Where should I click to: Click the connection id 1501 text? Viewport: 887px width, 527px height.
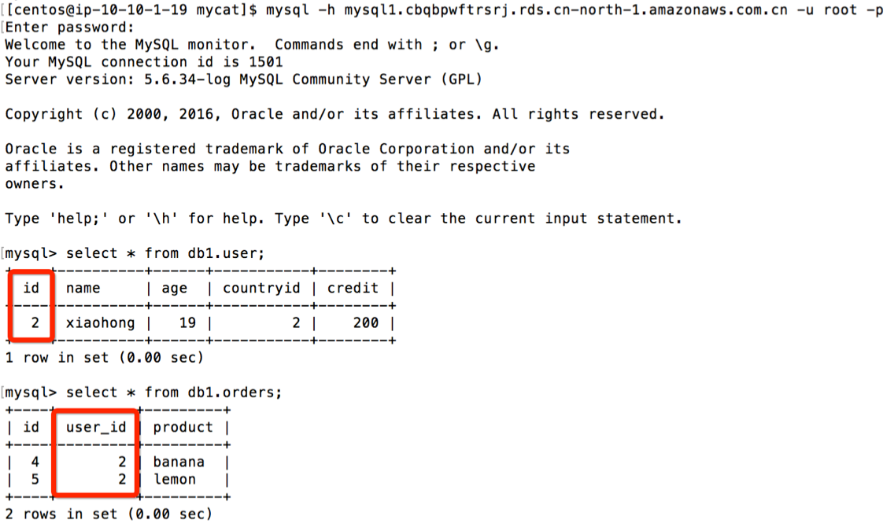coord(266,62)
